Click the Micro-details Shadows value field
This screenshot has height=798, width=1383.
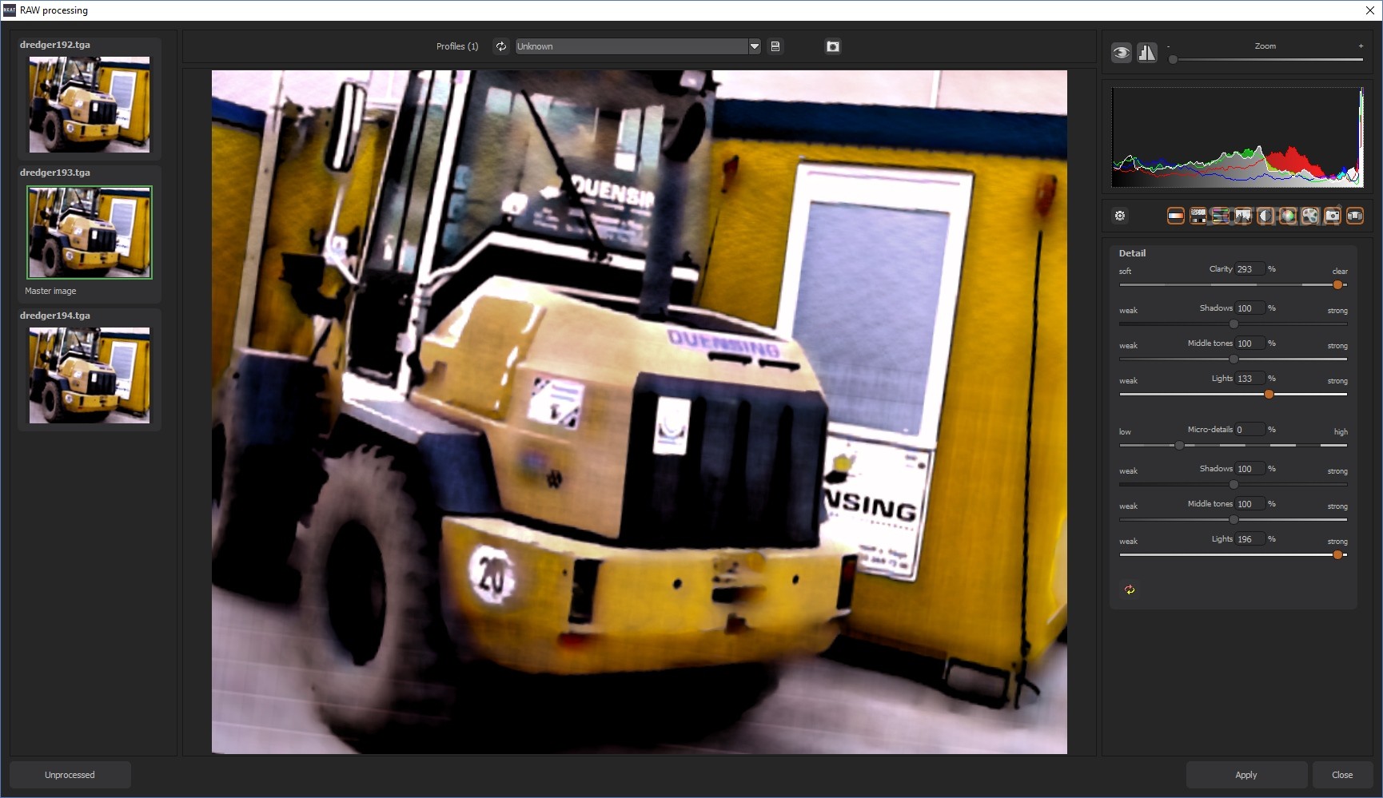(x=1249, y=469)
